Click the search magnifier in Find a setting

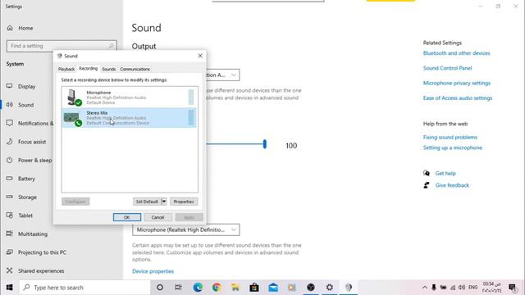[x=112, y=46]
